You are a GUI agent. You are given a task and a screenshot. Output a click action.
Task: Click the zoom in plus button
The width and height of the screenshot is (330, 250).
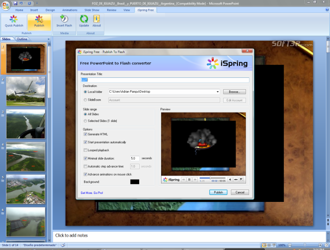coord(320,245)
